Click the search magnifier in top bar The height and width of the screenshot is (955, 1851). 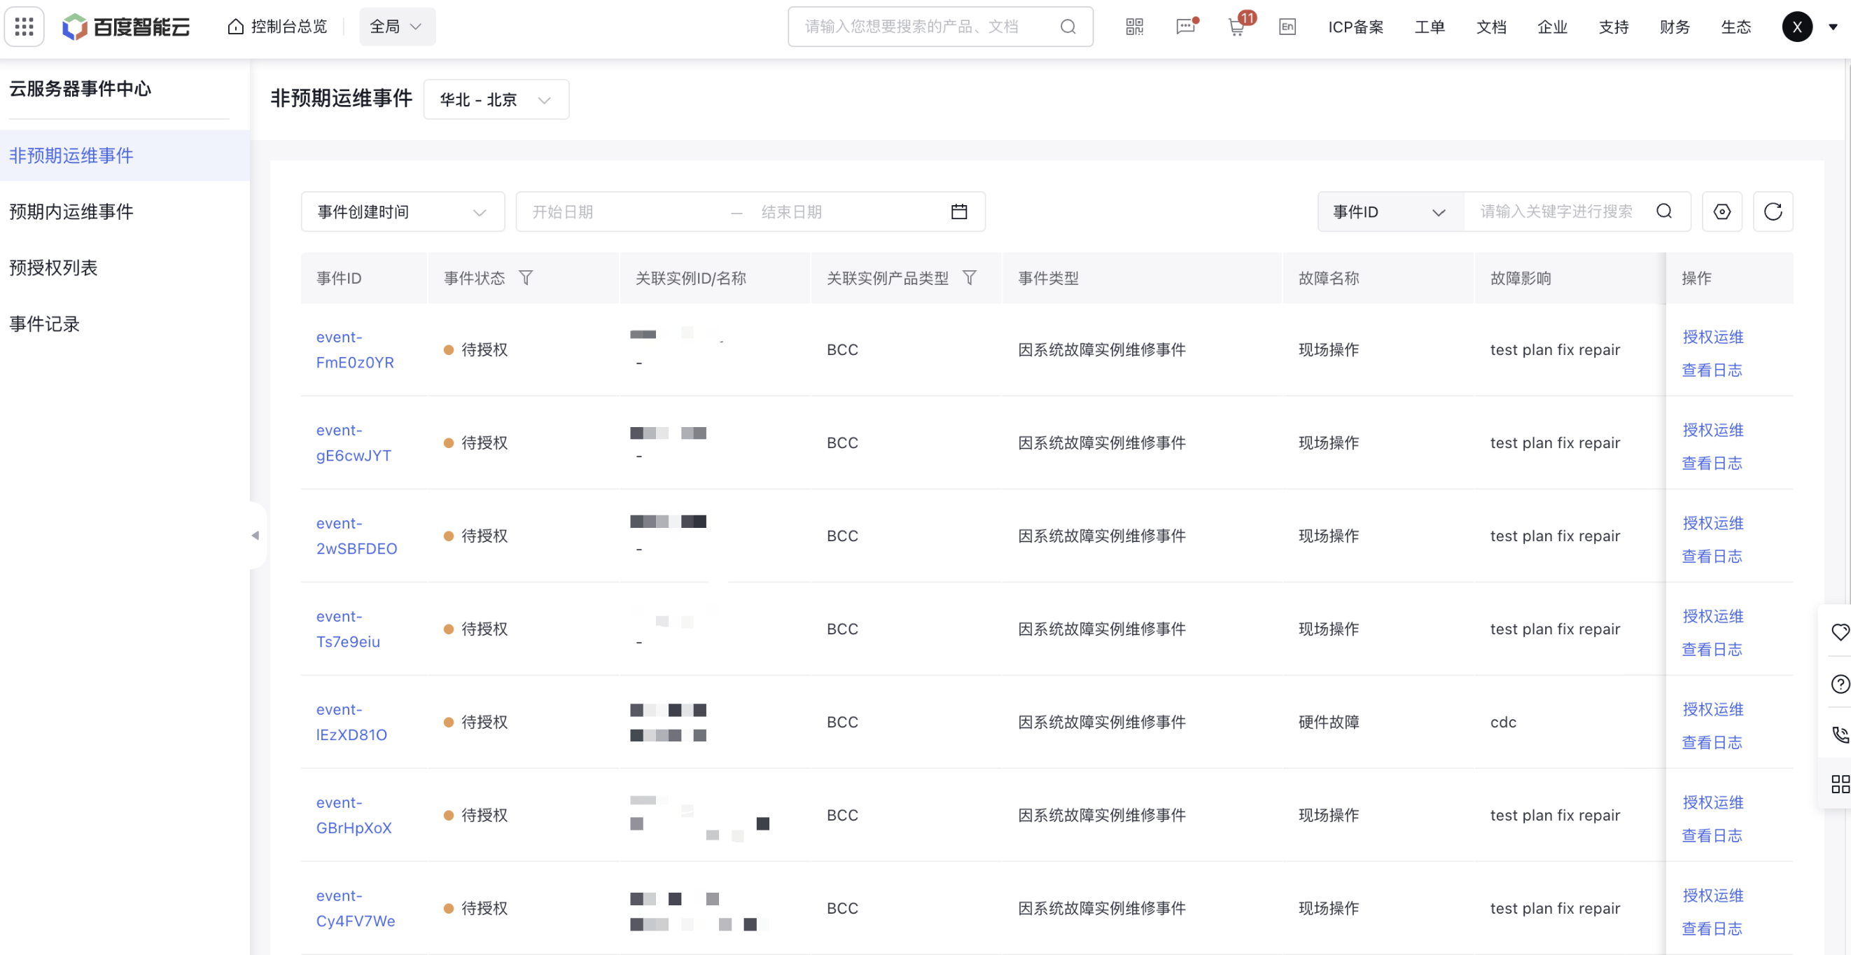coord(1068,27)
